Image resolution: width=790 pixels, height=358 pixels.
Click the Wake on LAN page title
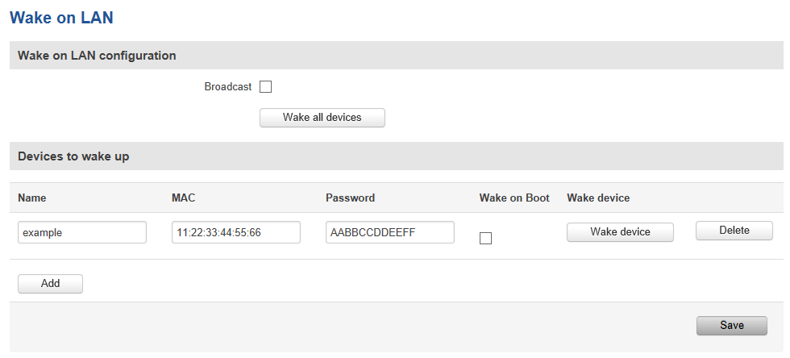coord(61,18)
